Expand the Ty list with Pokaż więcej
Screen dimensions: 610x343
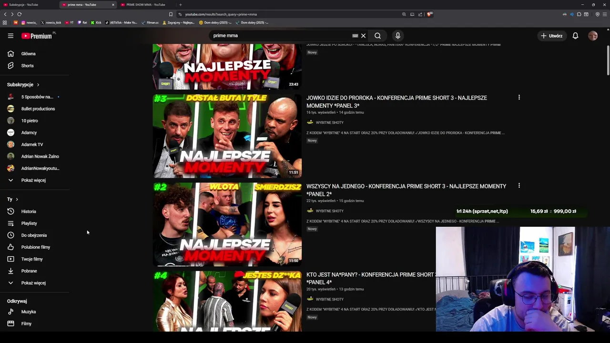coord(34,283)
